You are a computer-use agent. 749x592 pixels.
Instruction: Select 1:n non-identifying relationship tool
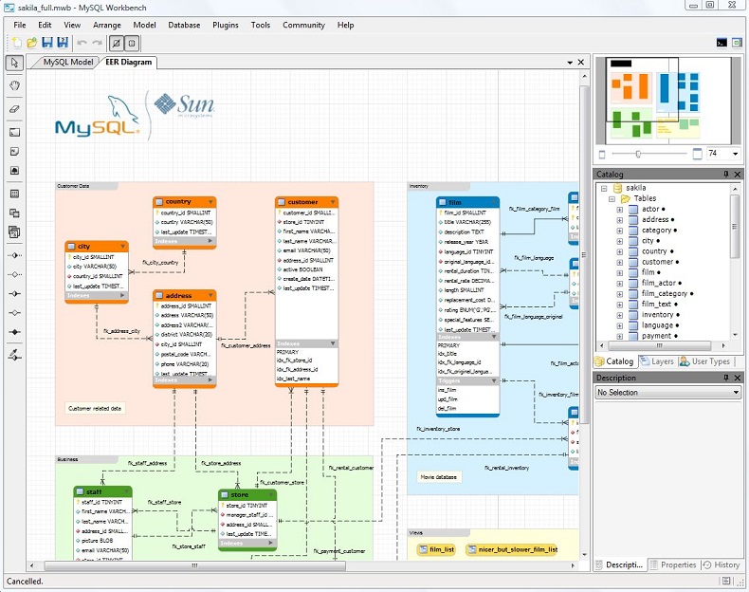click(x=15, y=275)
